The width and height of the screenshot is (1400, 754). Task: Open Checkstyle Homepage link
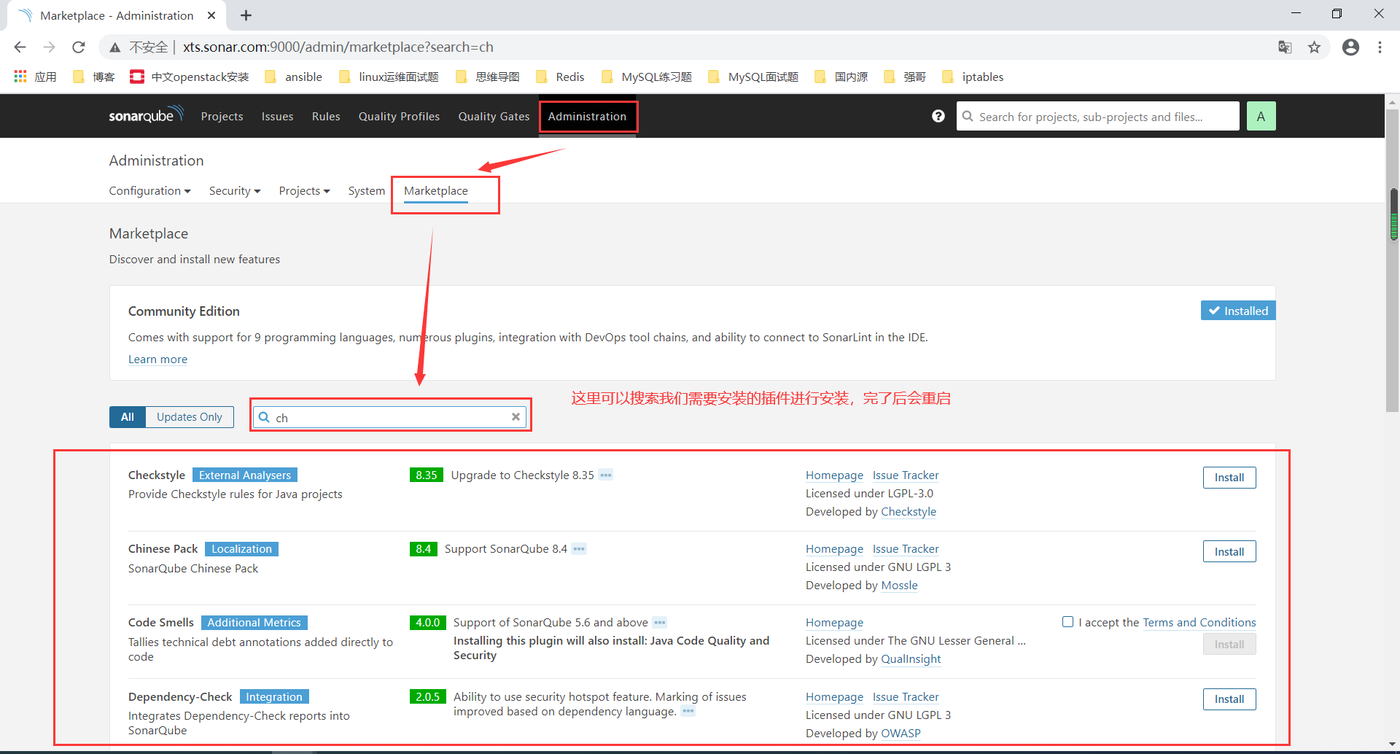click(x=834, y=475)
